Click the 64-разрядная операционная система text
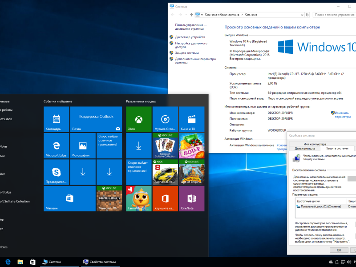Screen dimensions: 356x267 (304, 93)
